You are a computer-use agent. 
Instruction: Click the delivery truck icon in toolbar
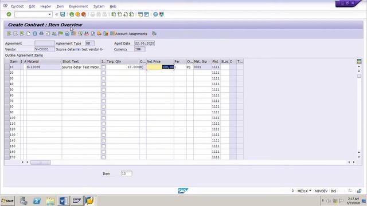pyautogui.click(x=99, y=34)
